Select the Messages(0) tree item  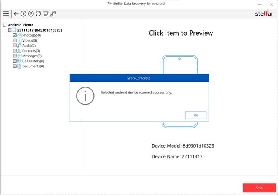point(32,56)
